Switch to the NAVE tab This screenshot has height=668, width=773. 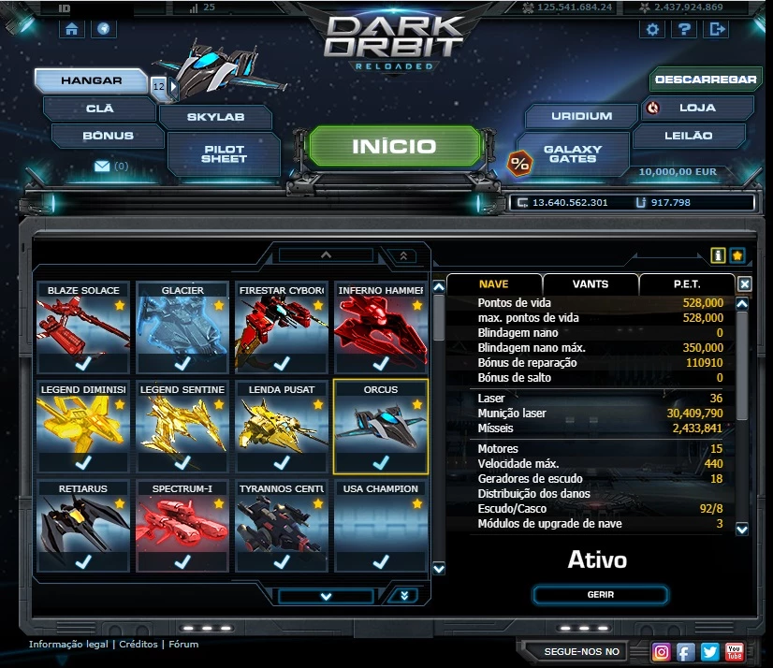pos(493,284)
